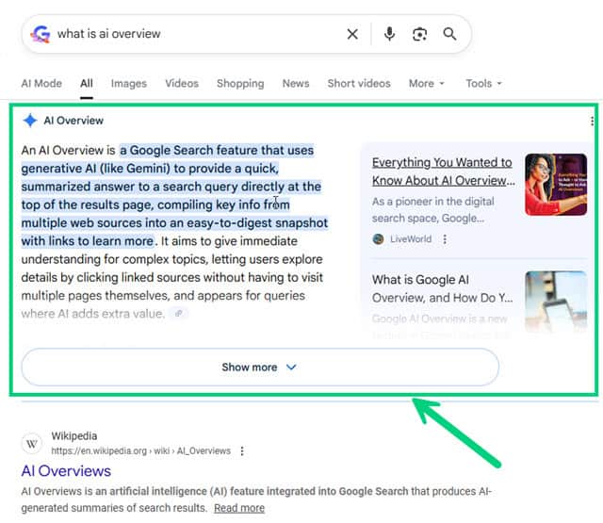
Task: Open Wikipedia result three-dot menu
Action: (x=242, y=450)
